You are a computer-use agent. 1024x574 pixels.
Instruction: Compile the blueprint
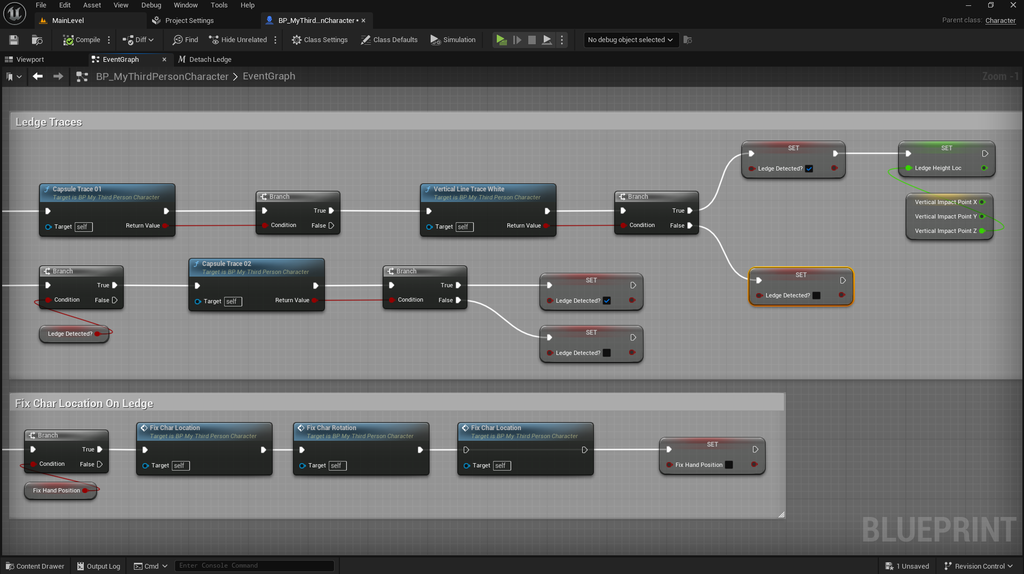[81, 40]
